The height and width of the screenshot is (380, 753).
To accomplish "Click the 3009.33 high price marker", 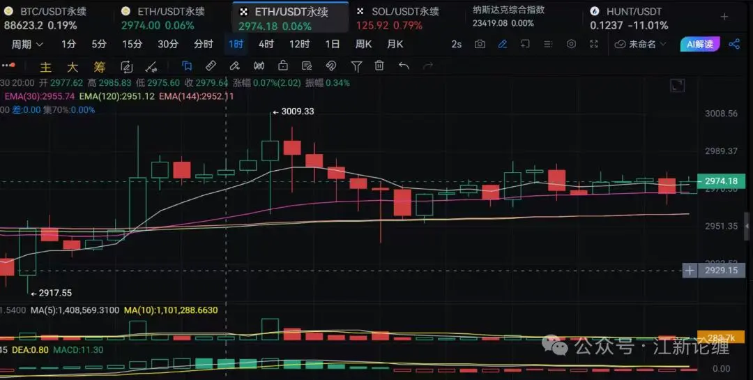I will pos(294,112).
